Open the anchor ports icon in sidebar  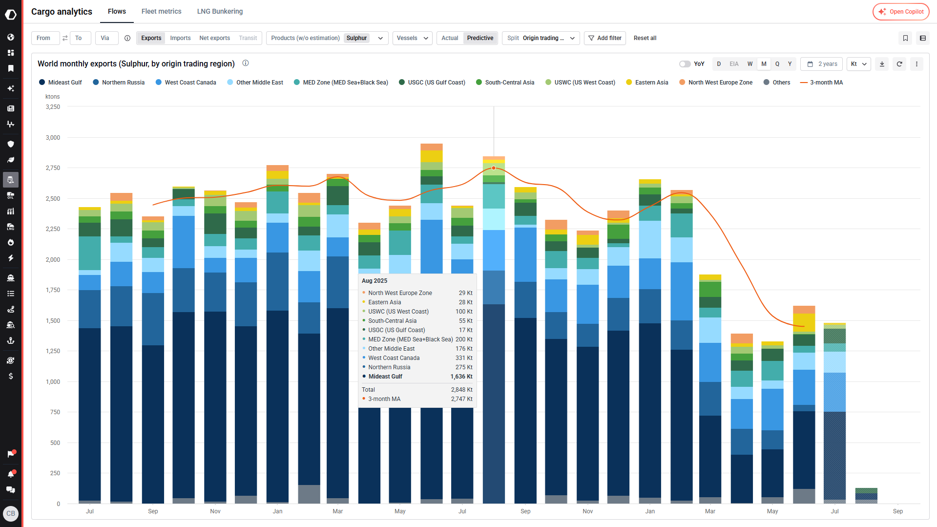click(x=11, y=340)
